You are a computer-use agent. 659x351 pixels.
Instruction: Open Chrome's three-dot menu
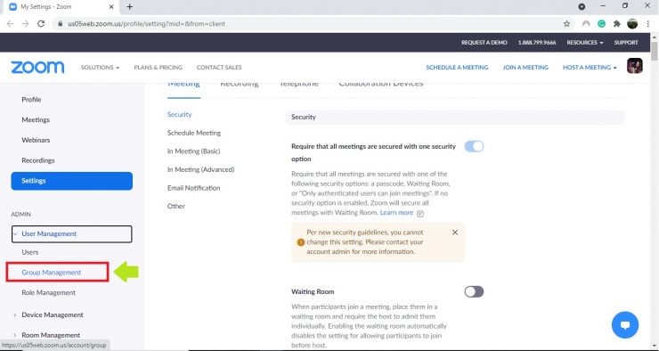click(x=648, y=23)
